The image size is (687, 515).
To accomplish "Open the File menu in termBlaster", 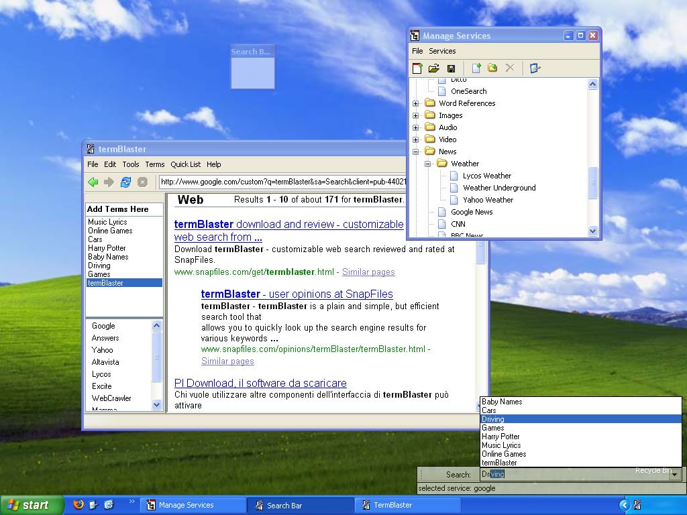I will [x=93, y=164].
